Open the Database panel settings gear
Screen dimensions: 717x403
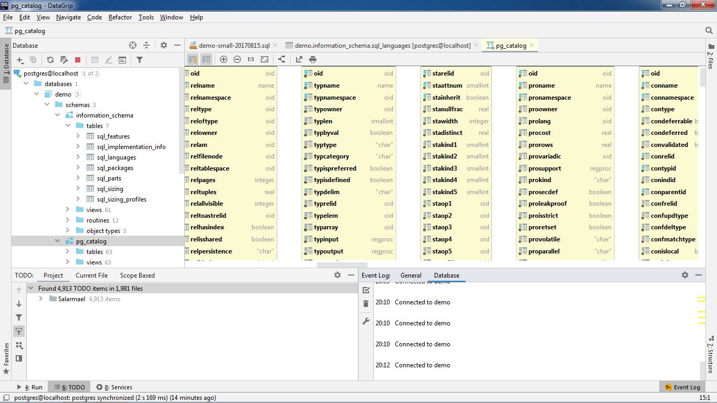(x=164, y=45)
